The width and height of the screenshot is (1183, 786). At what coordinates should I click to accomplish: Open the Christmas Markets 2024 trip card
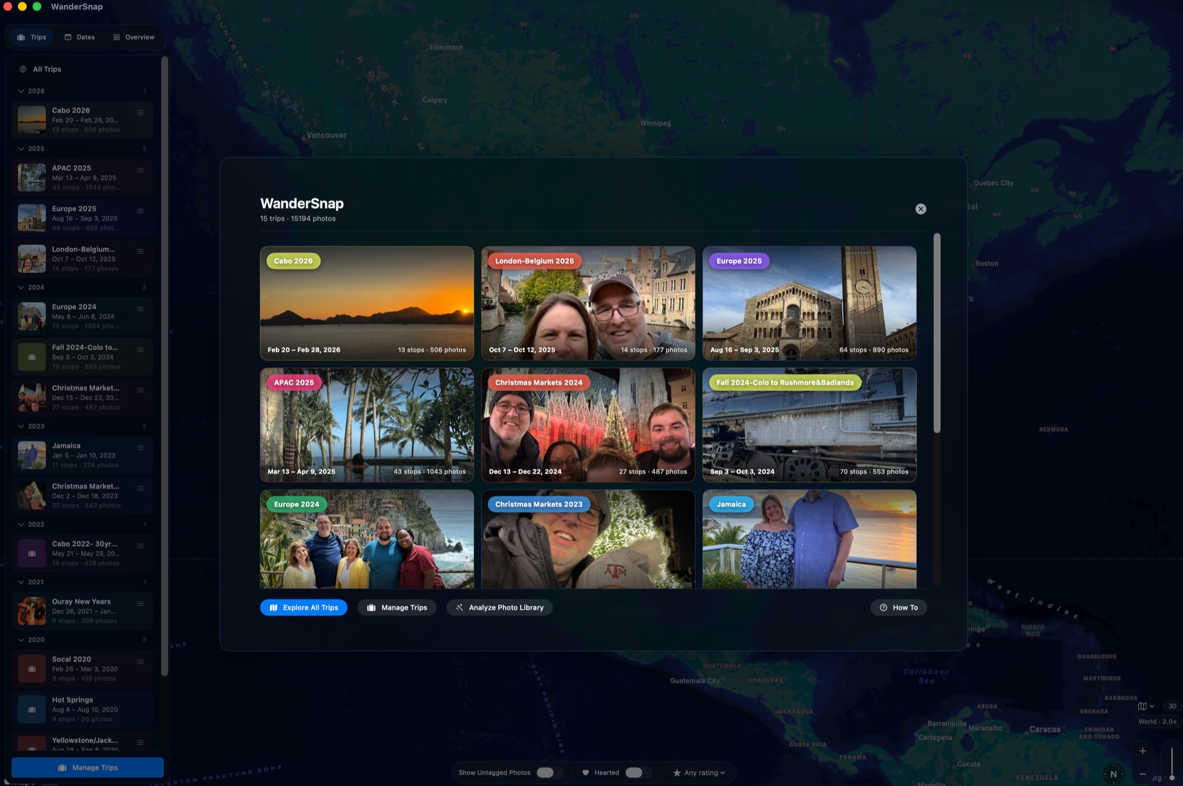(x=588, y=425)
